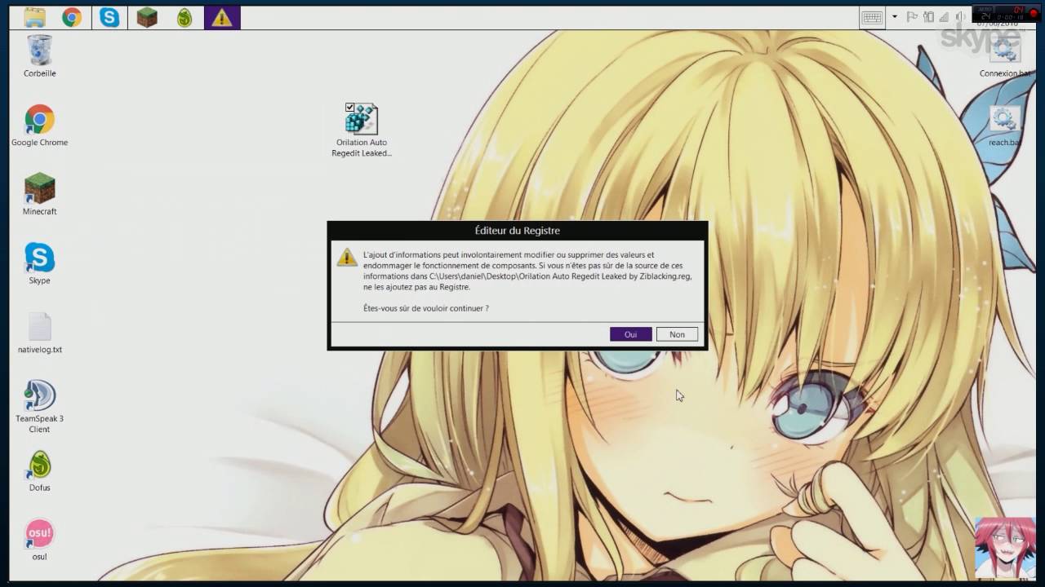Image resolution: width=1045 pixels, height=587 pixels.
Task: Open the Dofus taskbar icon
Action: (185, 17)
